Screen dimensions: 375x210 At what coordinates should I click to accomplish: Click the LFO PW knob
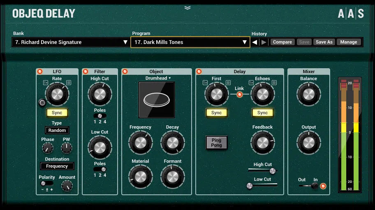click(67, 148)
